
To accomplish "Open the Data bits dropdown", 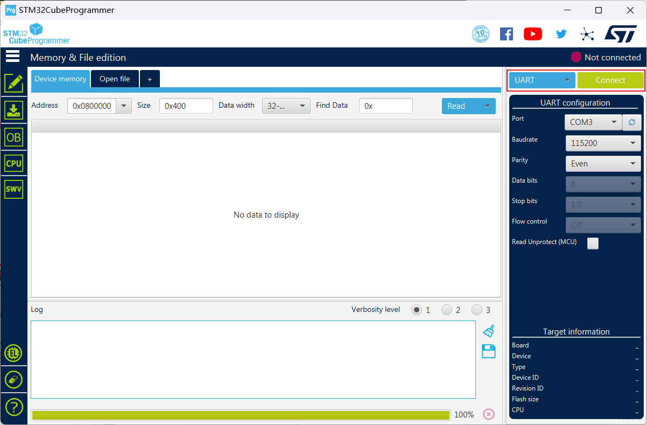I will (x=603, y=184).
